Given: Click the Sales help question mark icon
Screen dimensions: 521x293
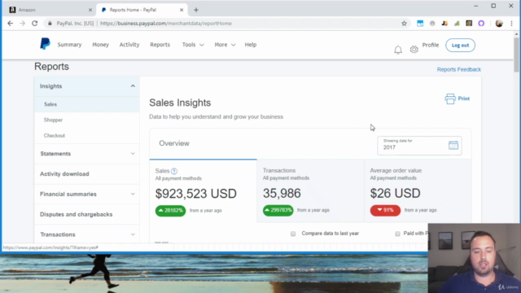Looking at the screenshot, I should 174,171.
